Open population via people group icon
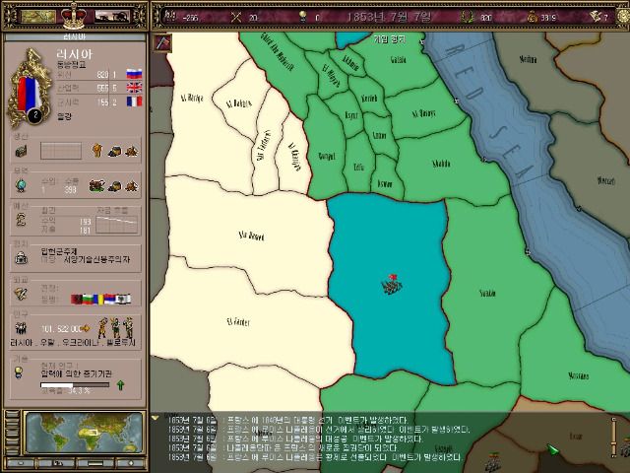Image resolution: width=630 pixels, height=473 pixels. [21, 328]
